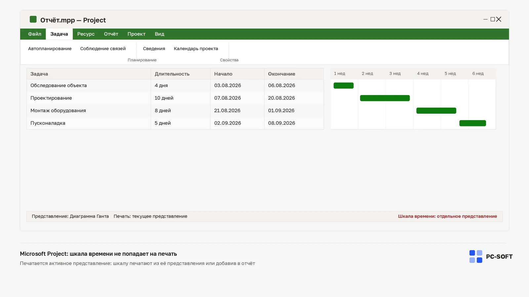Select the Длительность column header
The width and height of the screenshot is (529, 297).
click(x=181, y=74)
